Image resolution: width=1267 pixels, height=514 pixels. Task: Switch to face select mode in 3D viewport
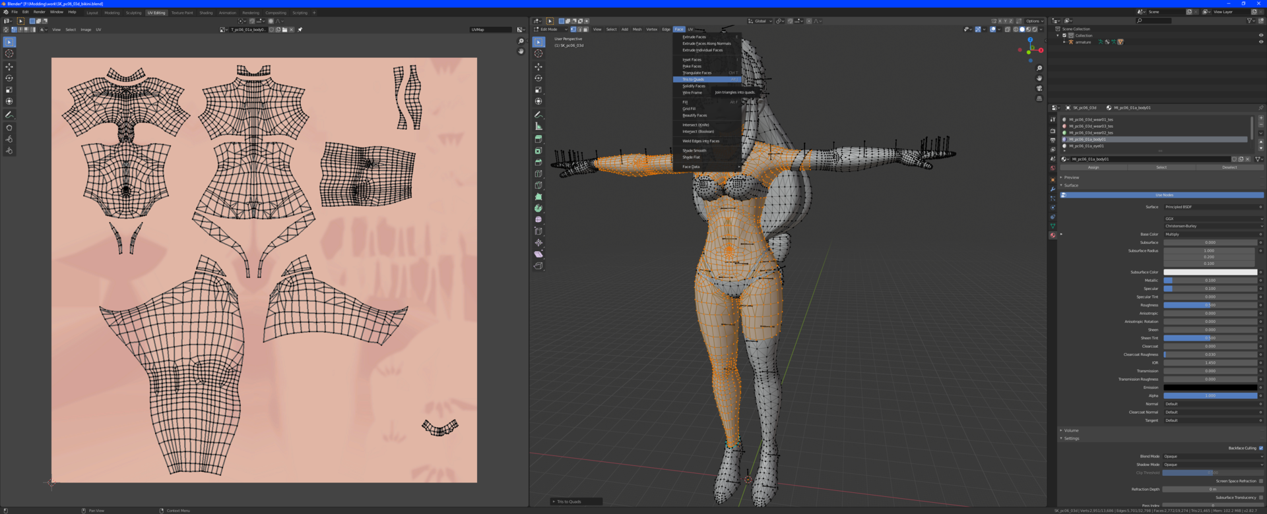click(585, 30)
